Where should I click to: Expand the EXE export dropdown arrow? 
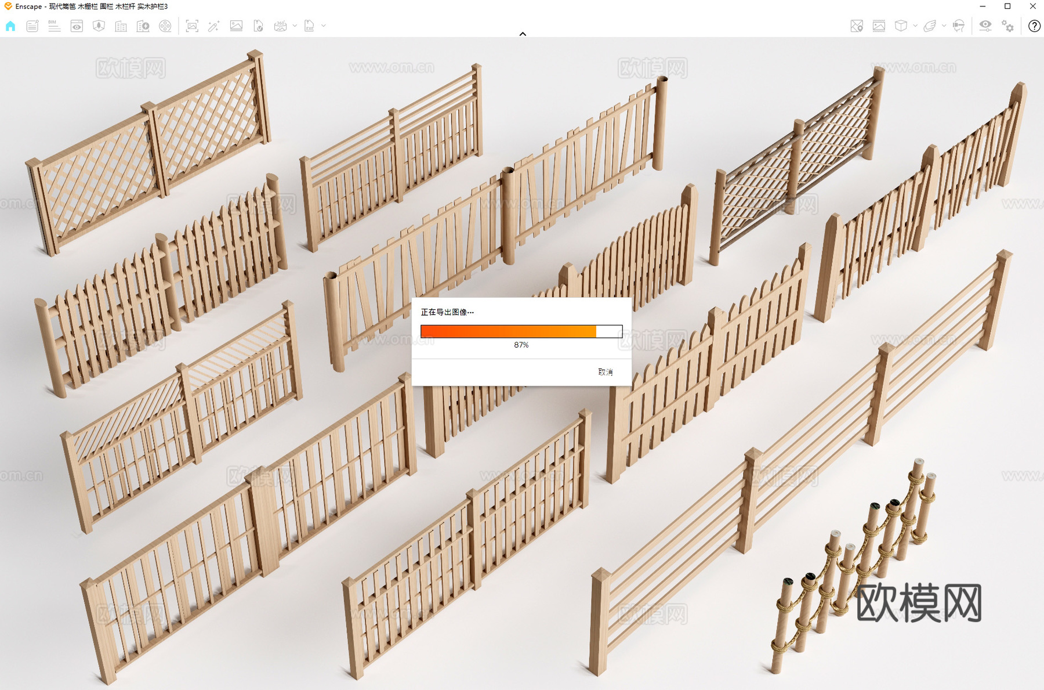324,26
